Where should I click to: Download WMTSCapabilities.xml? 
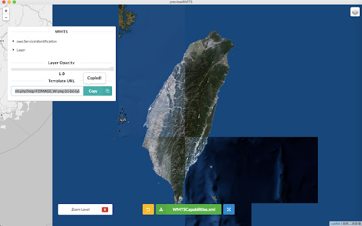(188, 210)
